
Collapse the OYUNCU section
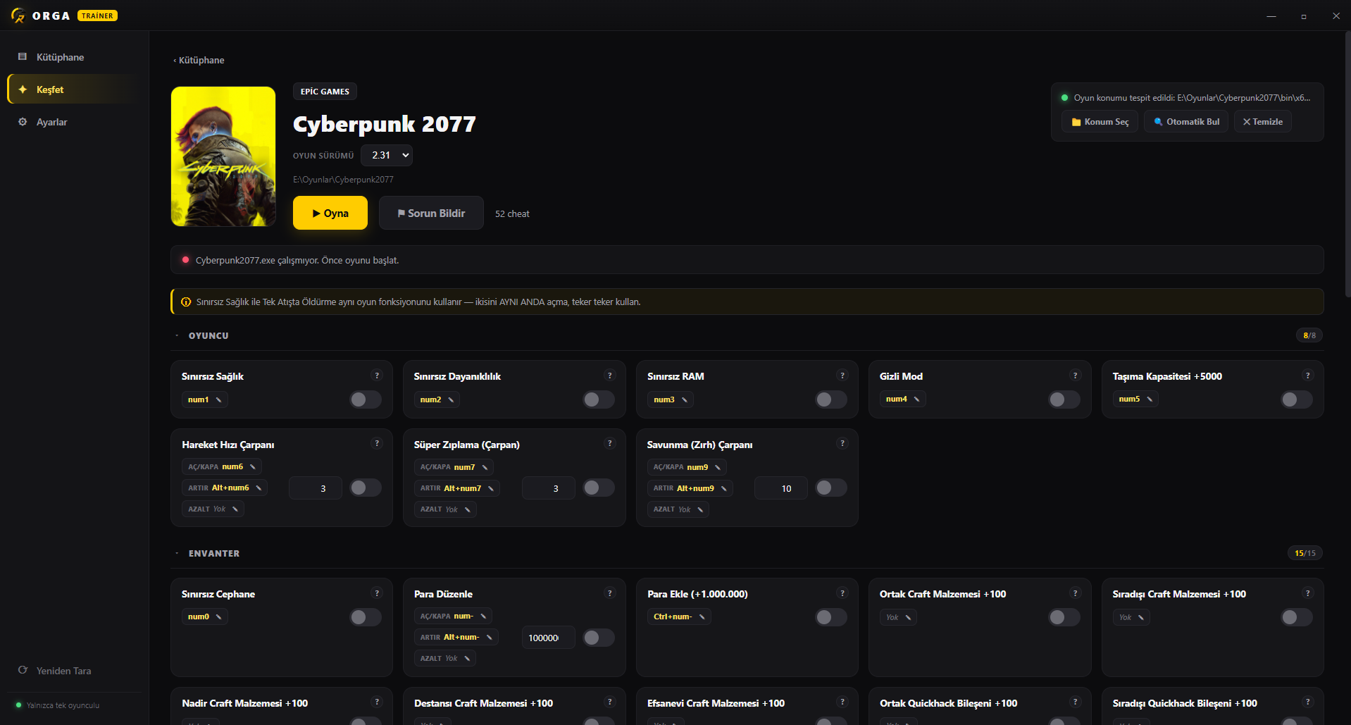tap(177, 335)
